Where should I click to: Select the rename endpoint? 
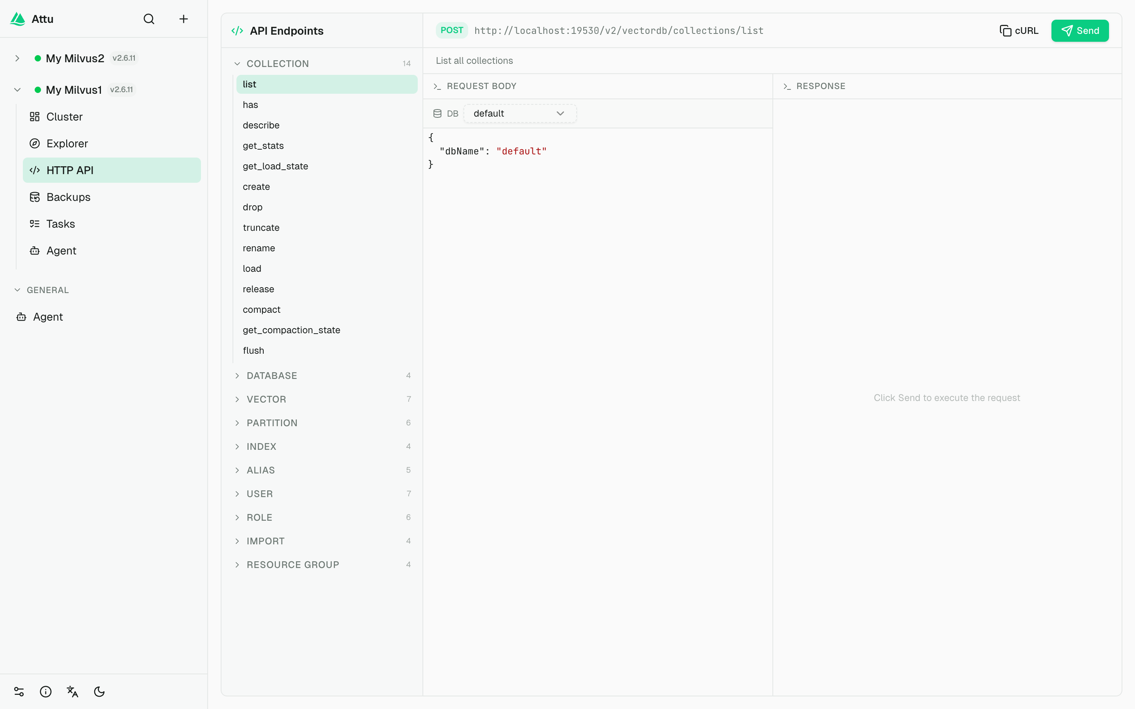[326, 248]
